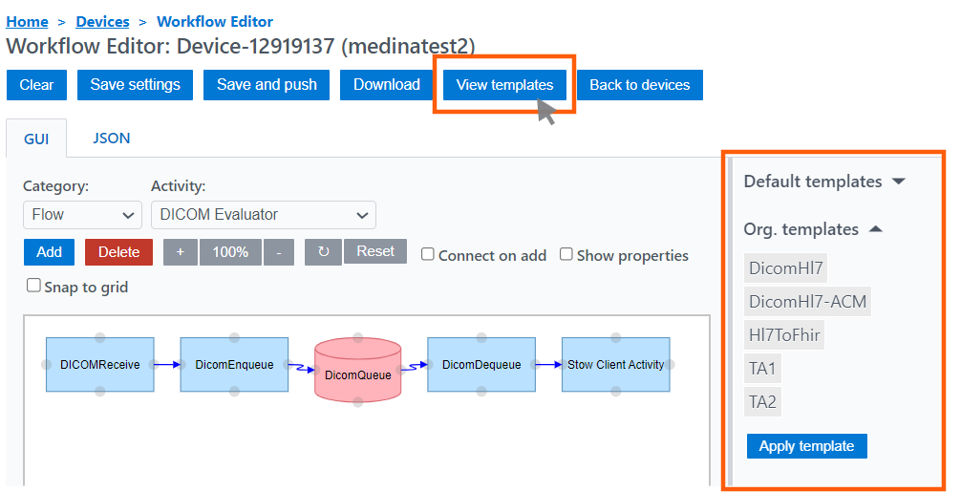The image size is (961, 492).
Task: Click the zoom out minus button
Action: [x=278, y=252]
